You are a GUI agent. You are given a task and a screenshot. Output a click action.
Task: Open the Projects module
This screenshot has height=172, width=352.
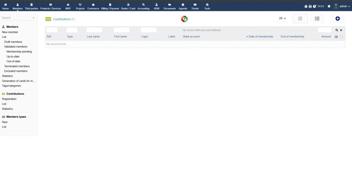[80, 7]
